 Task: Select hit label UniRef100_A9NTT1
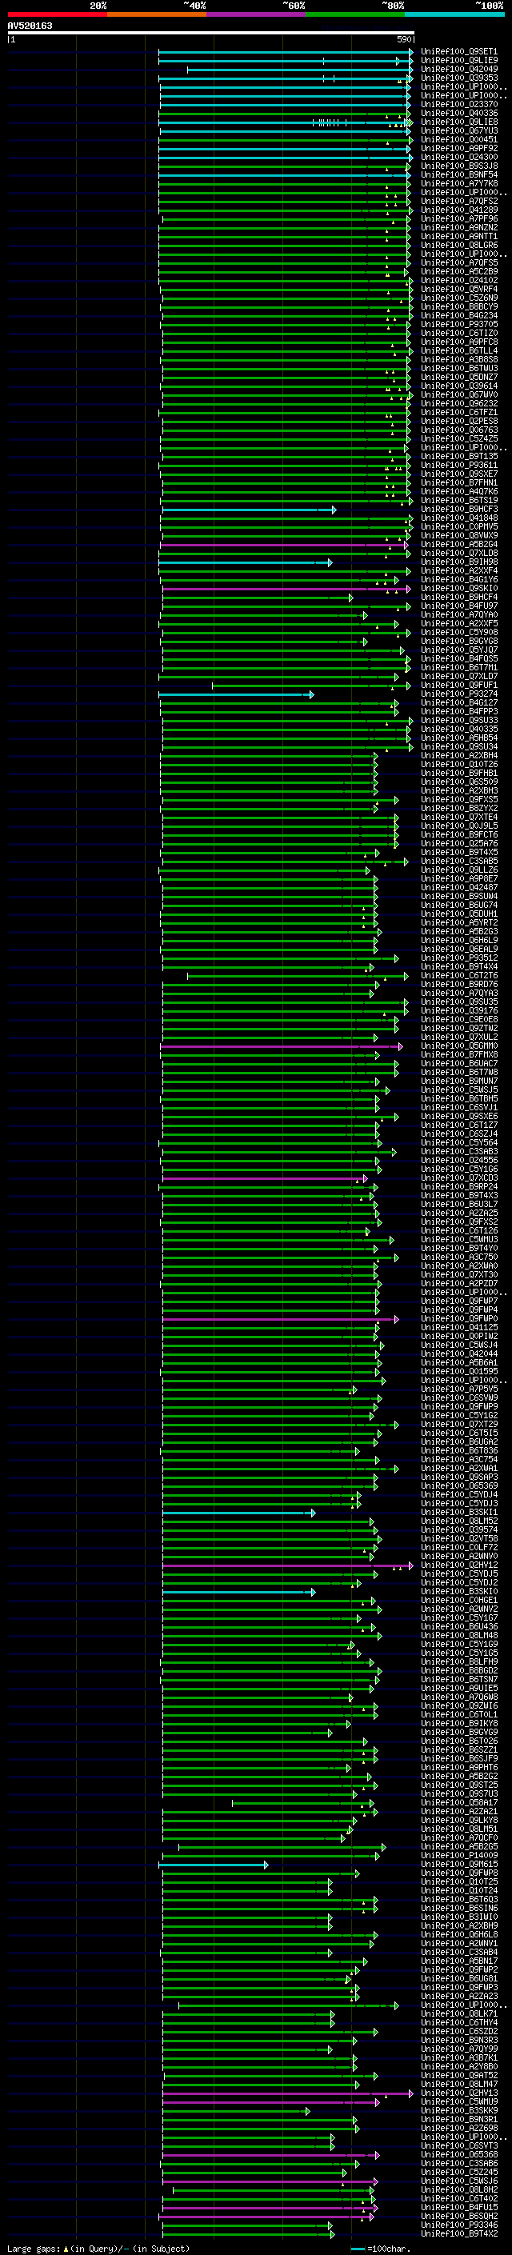pyautogui.click(x=458, y=236)
